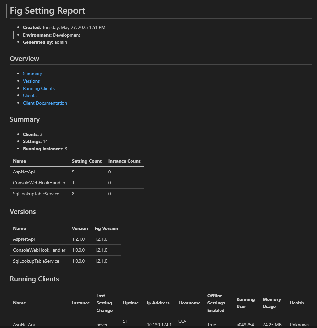The height and width of the screenshot is (328, 317).
Task: Click the Instance Count column header
Action: [x=124, y=161]
